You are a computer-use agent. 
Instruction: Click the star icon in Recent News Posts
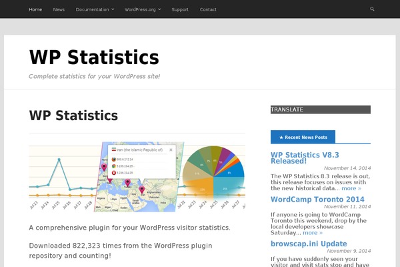281,138
